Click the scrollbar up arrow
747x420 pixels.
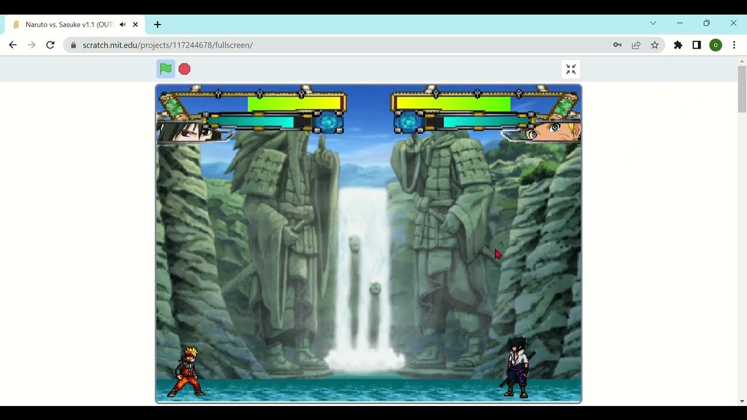(x=742, y=61)
